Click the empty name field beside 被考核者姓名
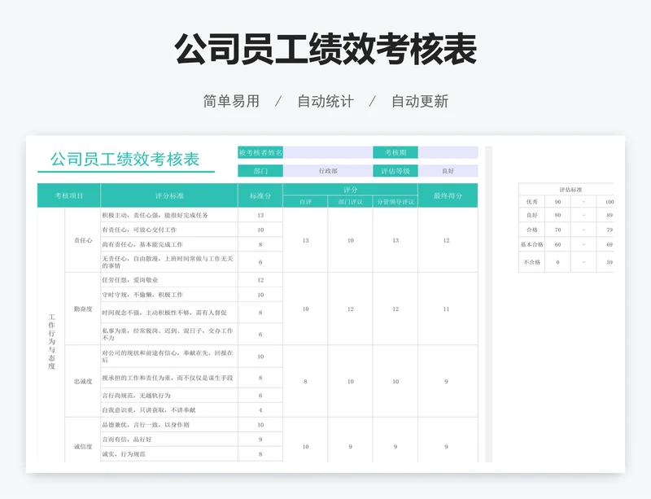Image resolution: width=651 pixels, height=499 pixels. pyautogui.click(x=328, y=152)
